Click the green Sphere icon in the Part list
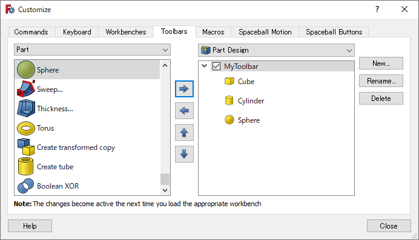Viewport: 419px width, 240px height. (26, 70)
